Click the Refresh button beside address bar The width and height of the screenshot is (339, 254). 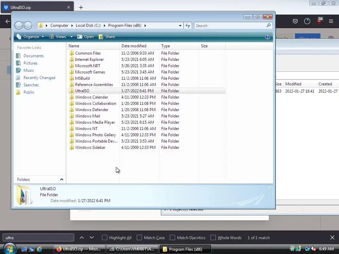pos(188,25)
